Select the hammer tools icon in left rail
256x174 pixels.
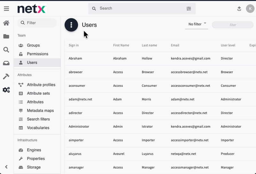(6, 76)
